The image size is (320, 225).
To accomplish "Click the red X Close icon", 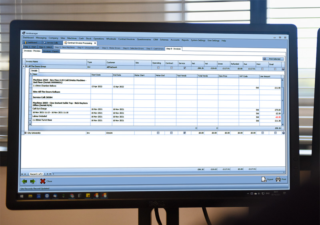I will (42, 181).
